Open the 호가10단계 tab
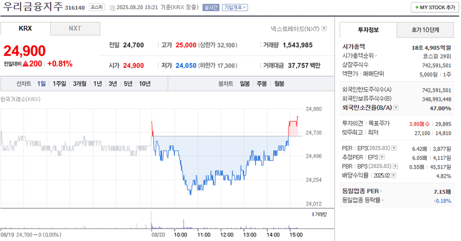Screen dimensions: 461x241 coord(425,30)
